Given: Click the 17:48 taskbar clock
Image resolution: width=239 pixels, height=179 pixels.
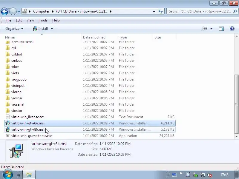Looking at the screenshot, I should tap(224, 175).
